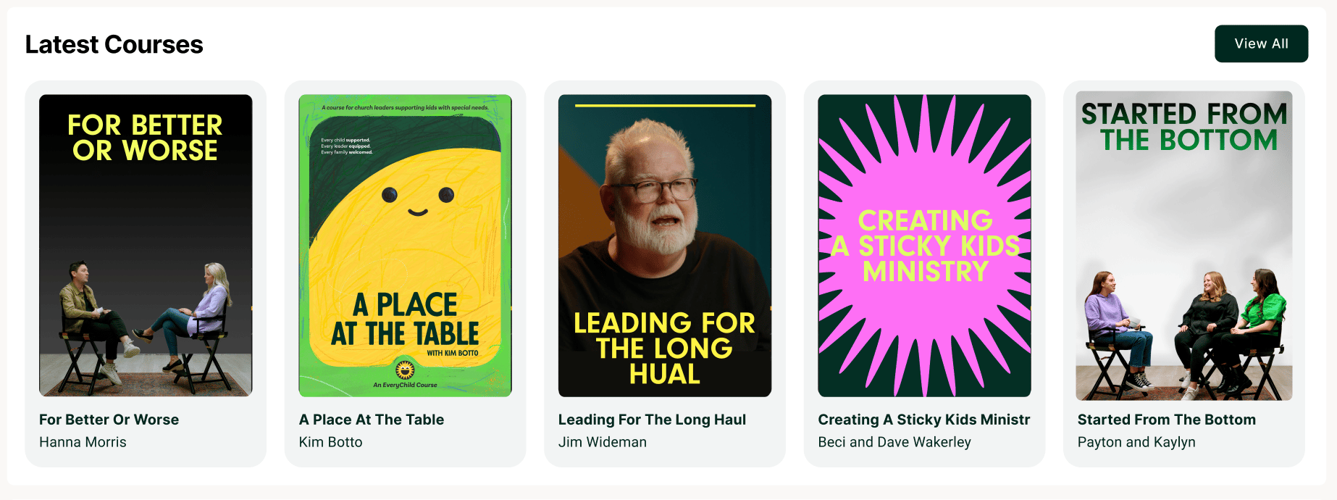Click the A Place At The Table title link

point(372,420)
